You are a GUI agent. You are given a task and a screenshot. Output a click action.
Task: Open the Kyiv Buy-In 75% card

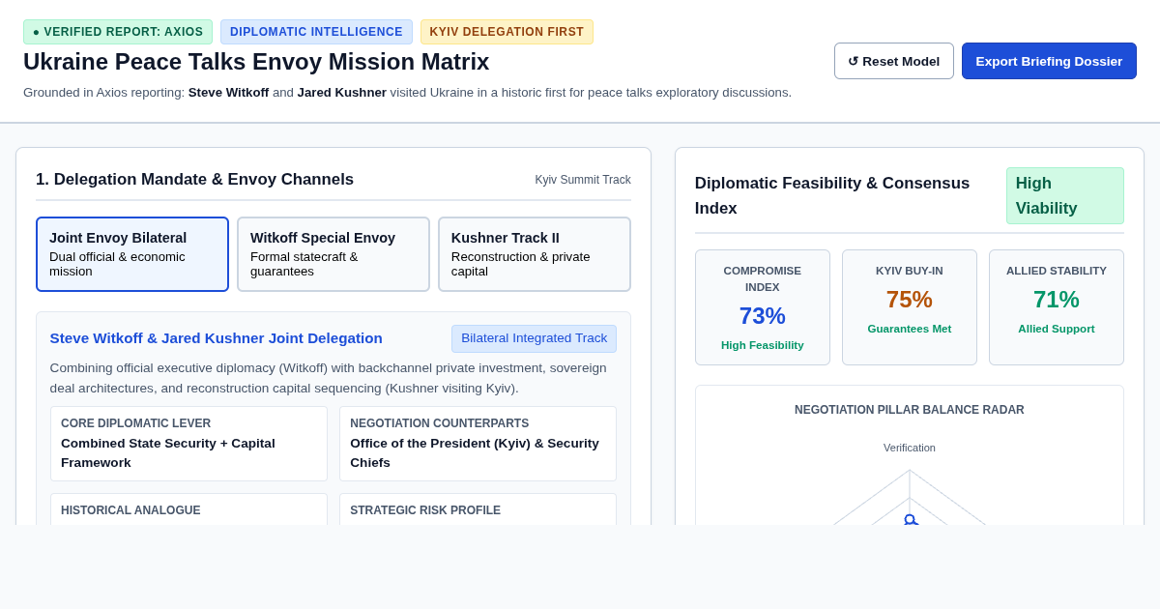pos(910,307)
